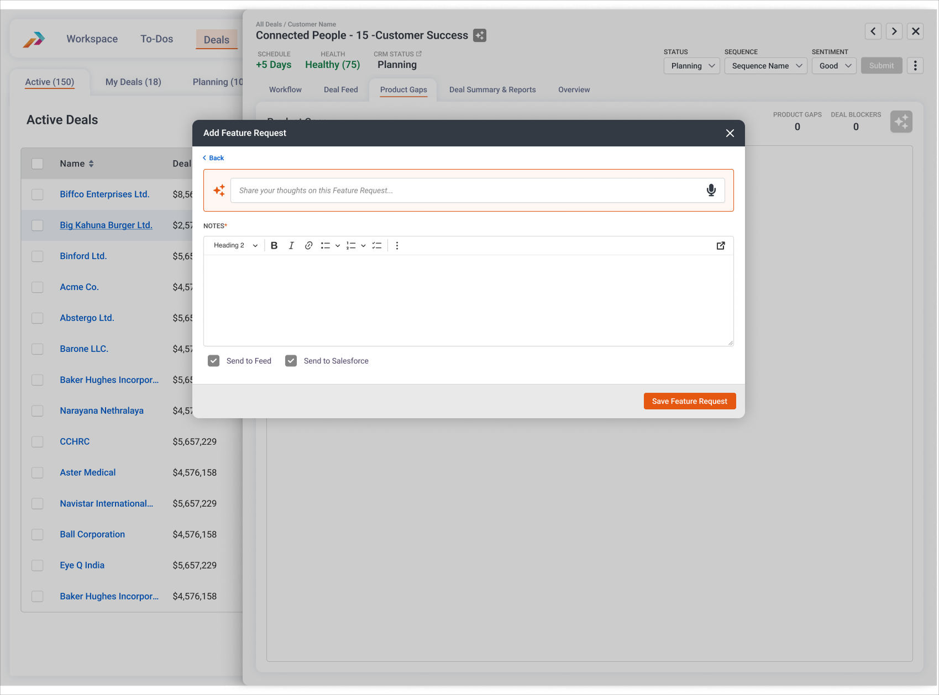Open Deal Summary & Reports tab

point(492,90)
